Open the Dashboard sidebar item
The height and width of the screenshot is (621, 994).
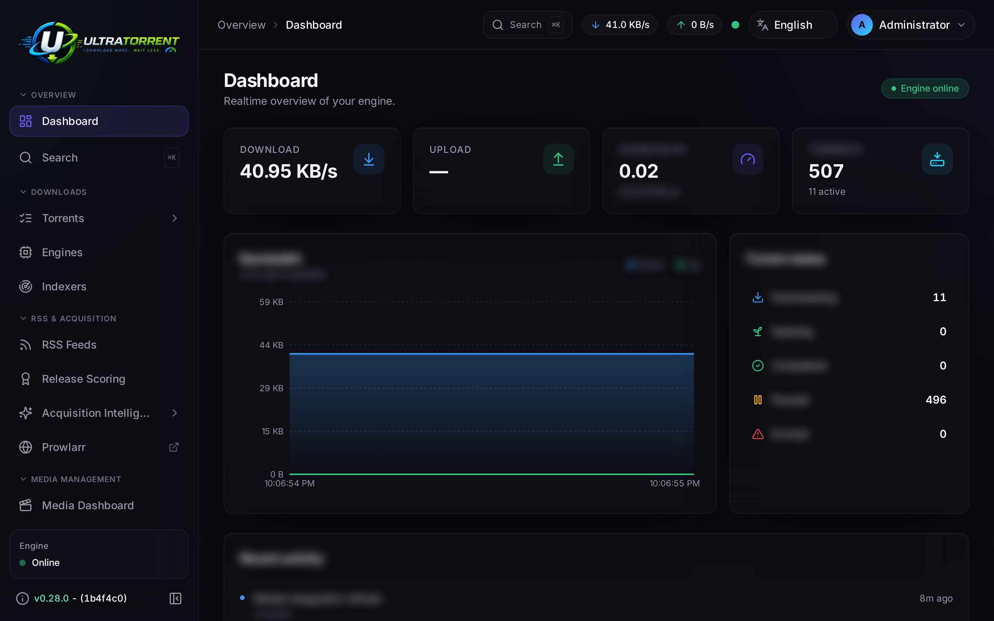(99, 121)
